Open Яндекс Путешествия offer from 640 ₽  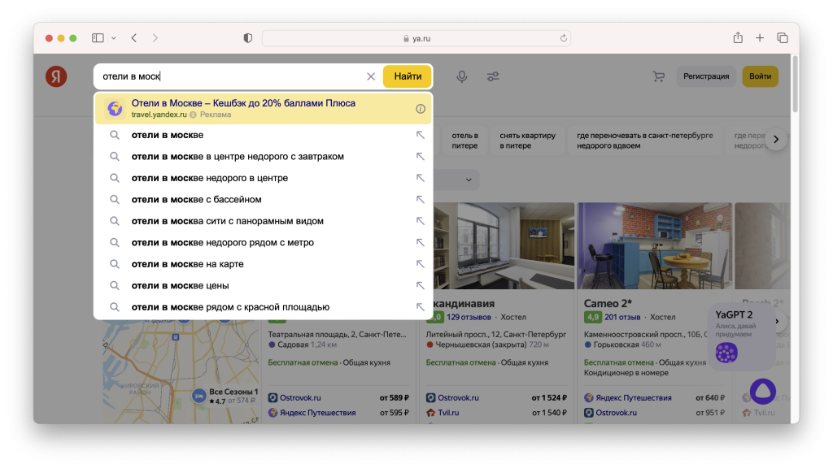(633, 397)
